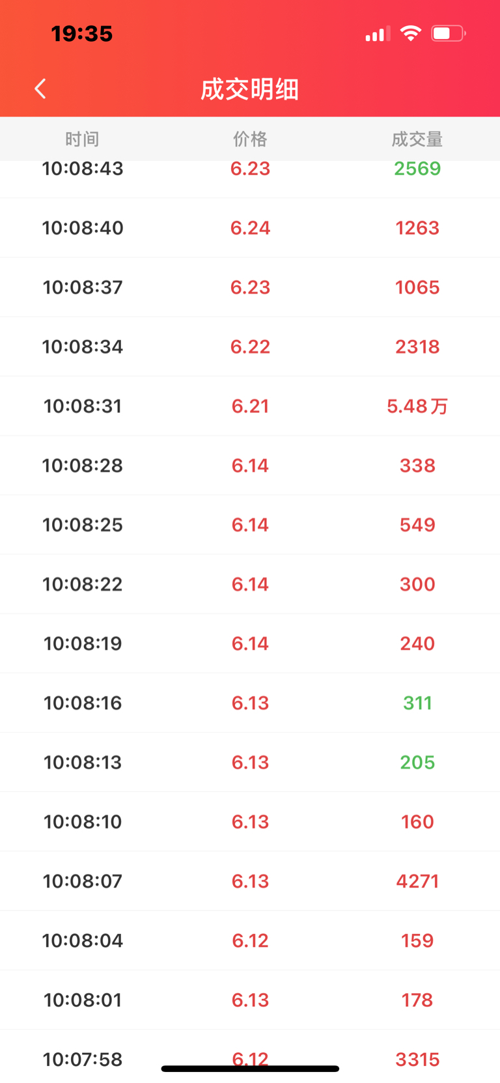The image size is (500, 1083).
Task: Tap the cellular signal bars icon
Action: pos(378,34)
